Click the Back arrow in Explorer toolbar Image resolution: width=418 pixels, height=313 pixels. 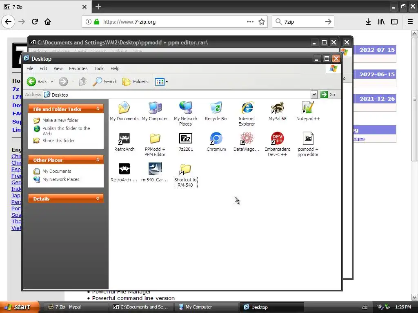[31, 82]
